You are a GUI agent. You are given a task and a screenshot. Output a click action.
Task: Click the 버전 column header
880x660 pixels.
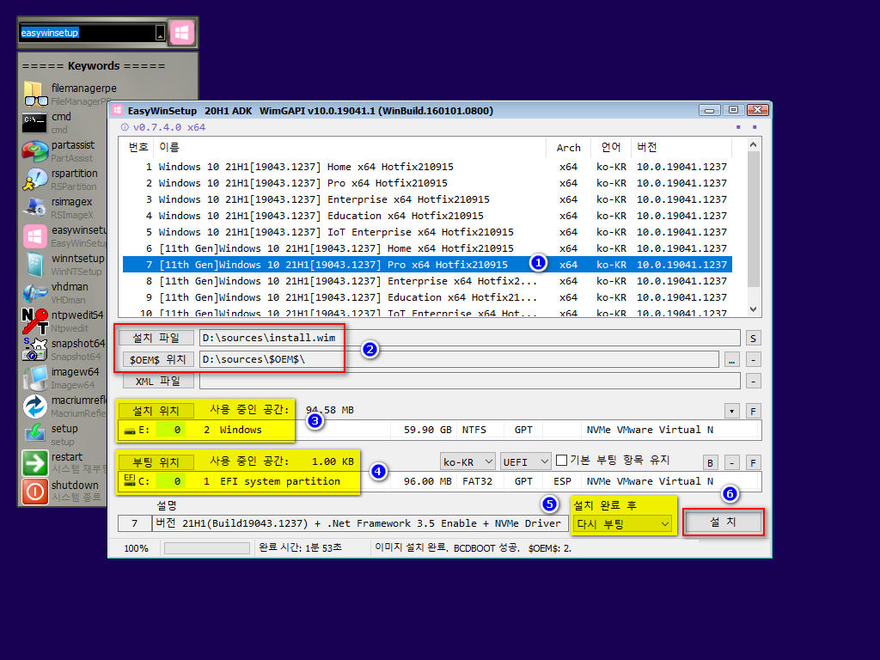[x=681, y=147]
